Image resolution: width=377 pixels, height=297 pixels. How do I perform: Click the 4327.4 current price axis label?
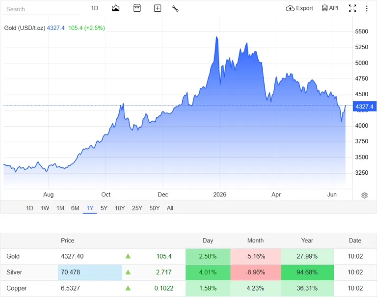coord(364,107)
